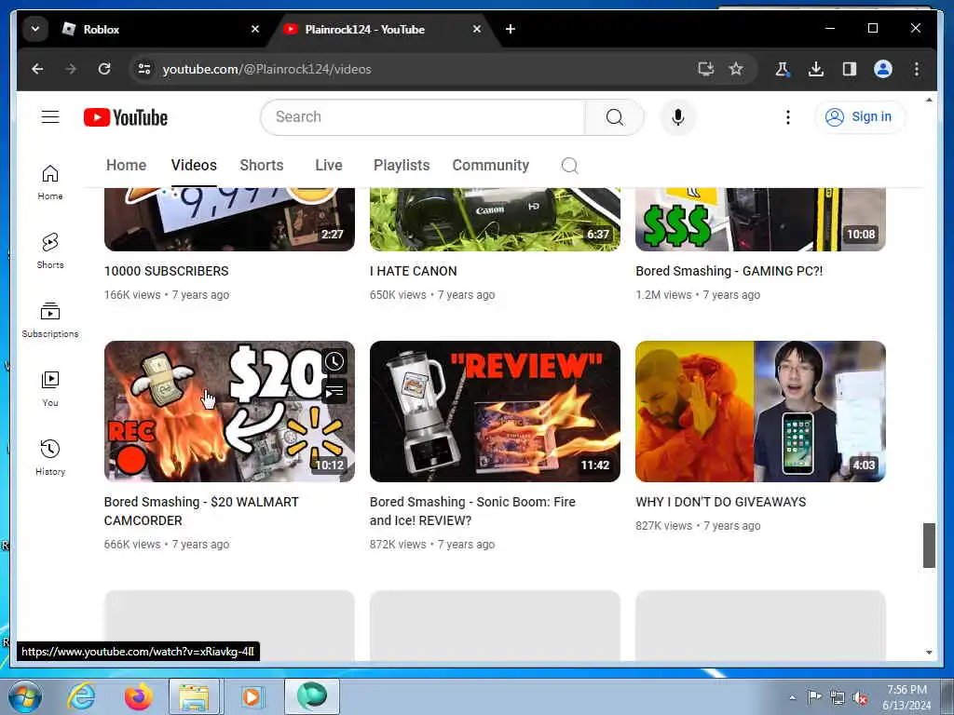Viewport: 954px width, 715px height.
Task: Open History in the left sidebar
Action: (x=50, y=457)
